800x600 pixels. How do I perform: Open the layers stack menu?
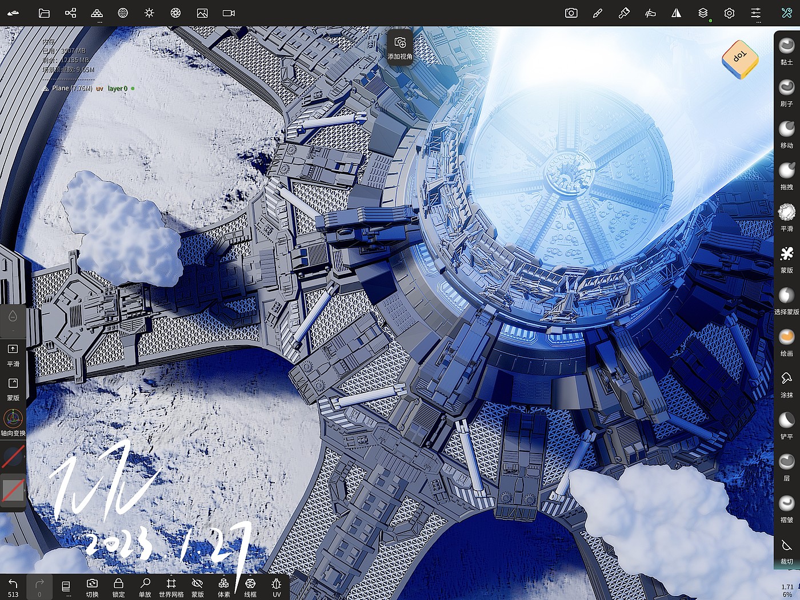pyautogui.click(x=703, y=13)
